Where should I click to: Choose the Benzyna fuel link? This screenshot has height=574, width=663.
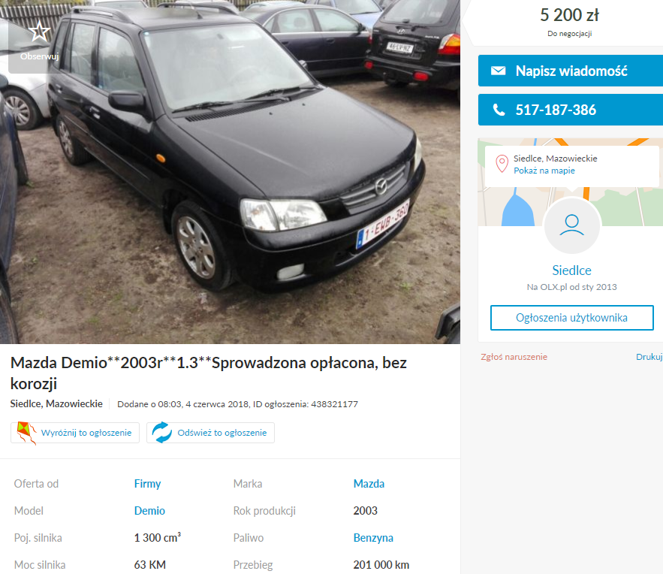click(373, 538)
